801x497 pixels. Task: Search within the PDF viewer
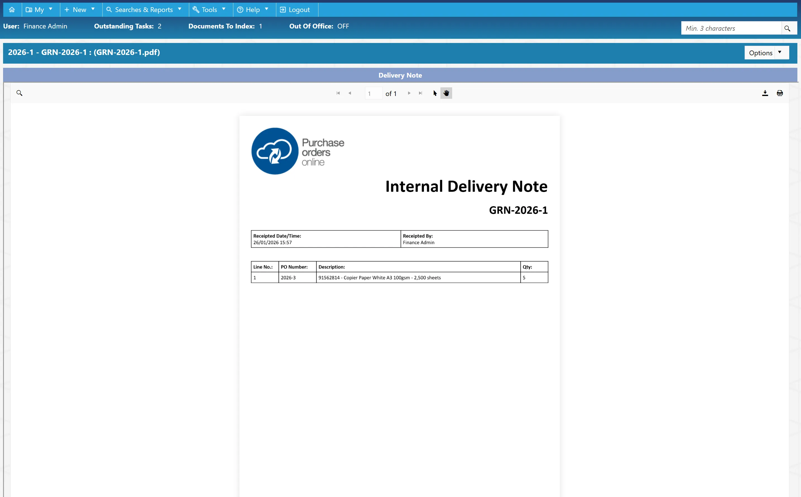[19, 93]
